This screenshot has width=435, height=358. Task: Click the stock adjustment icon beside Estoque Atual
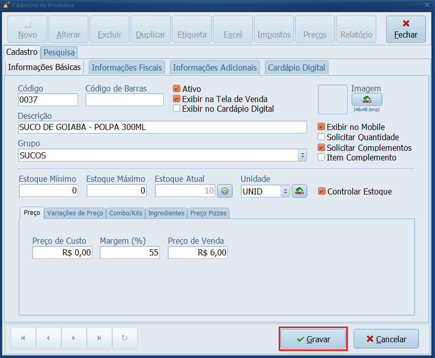tap(224, 191)
